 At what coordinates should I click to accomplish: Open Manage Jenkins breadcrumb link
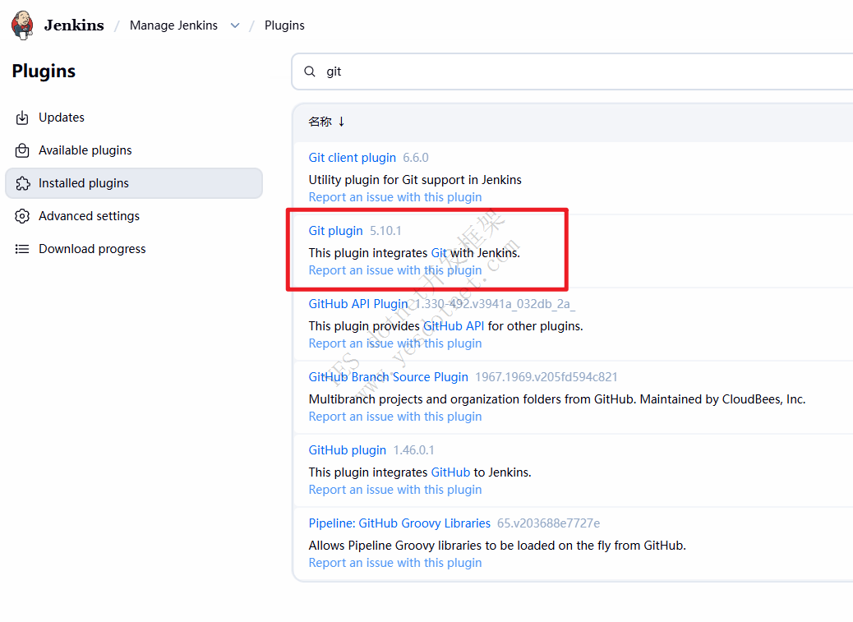(x=173, y=25)
